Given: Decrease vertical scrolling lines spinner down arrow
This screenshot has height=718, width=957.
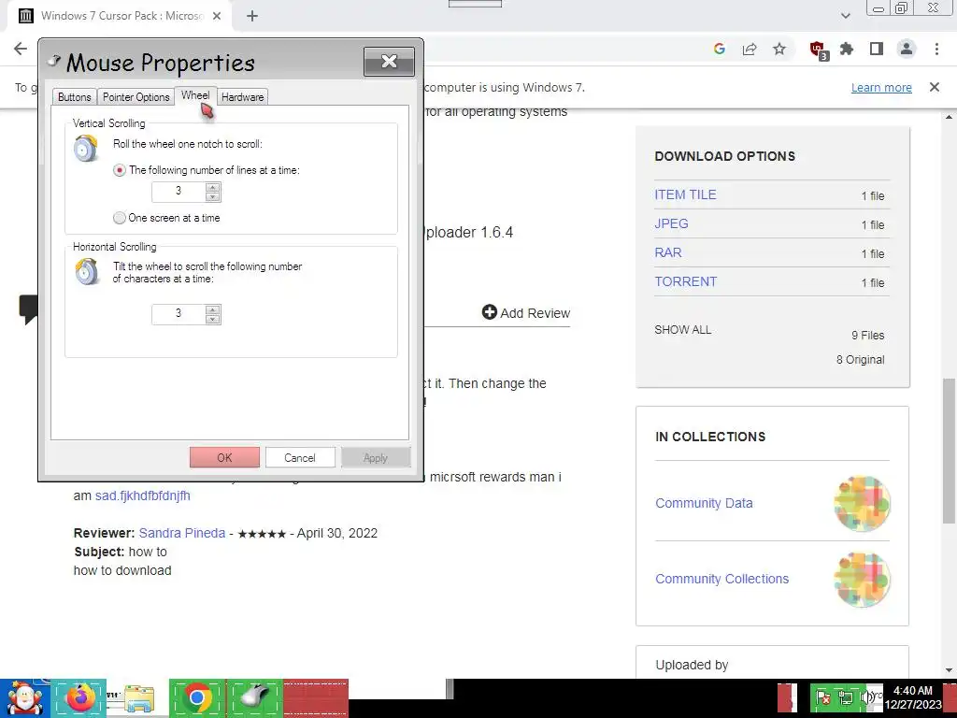Looking at the screenshot, I should [212, 196].
